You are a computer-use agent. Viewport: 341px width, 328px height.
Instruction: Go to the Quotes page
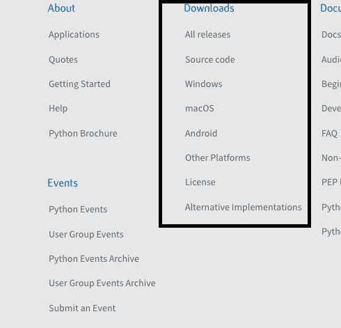pyautogui.click(x=63, y=60)
